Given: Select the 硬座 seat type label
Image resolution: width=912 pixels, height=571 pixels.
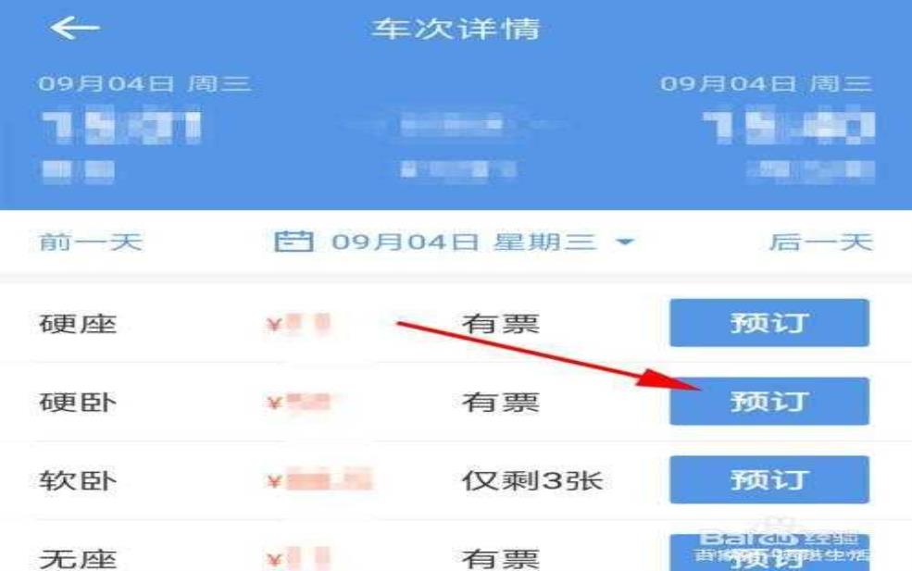Looking at the screenshot, I should [x=78, y=324].
